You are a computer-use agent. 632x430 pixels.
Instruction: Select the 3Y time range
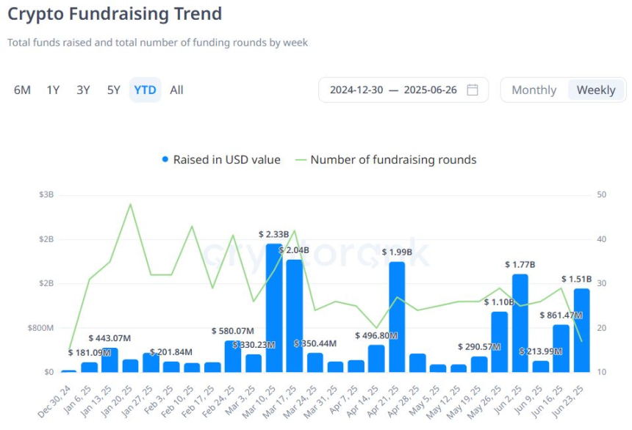(82, 90)
